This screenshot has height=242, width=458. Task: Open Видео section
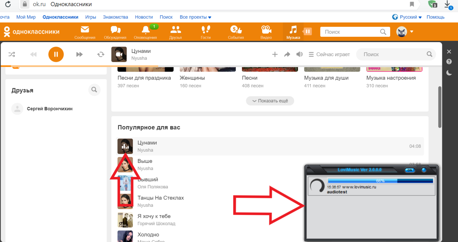click(x=266, y=33)
